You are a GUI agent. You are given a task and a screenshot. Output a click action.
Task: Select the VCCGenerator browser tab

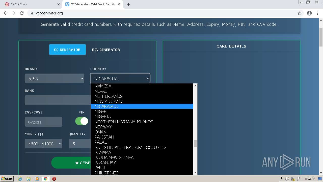[92, 4]
